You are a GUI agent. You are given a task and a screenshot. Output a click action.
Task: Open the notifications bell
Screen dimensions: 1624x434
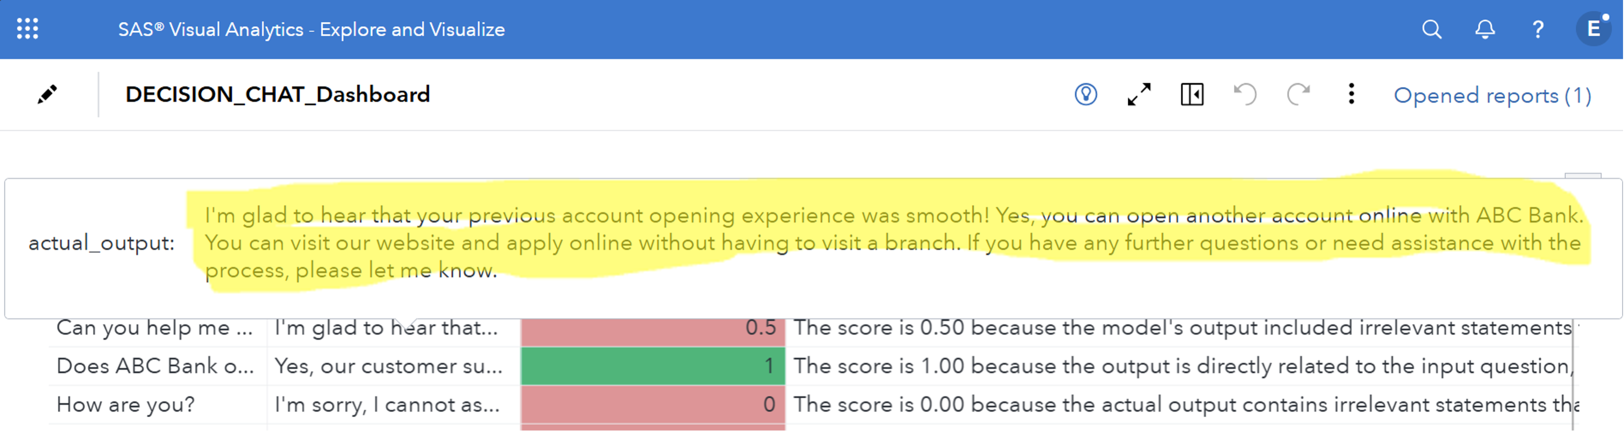[1485, 29]
